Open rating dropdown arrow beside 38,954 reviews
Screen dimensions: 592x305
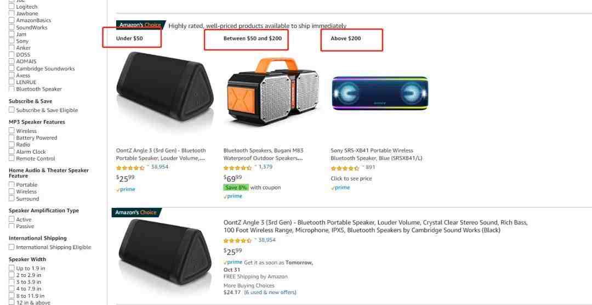coord(148,166)
